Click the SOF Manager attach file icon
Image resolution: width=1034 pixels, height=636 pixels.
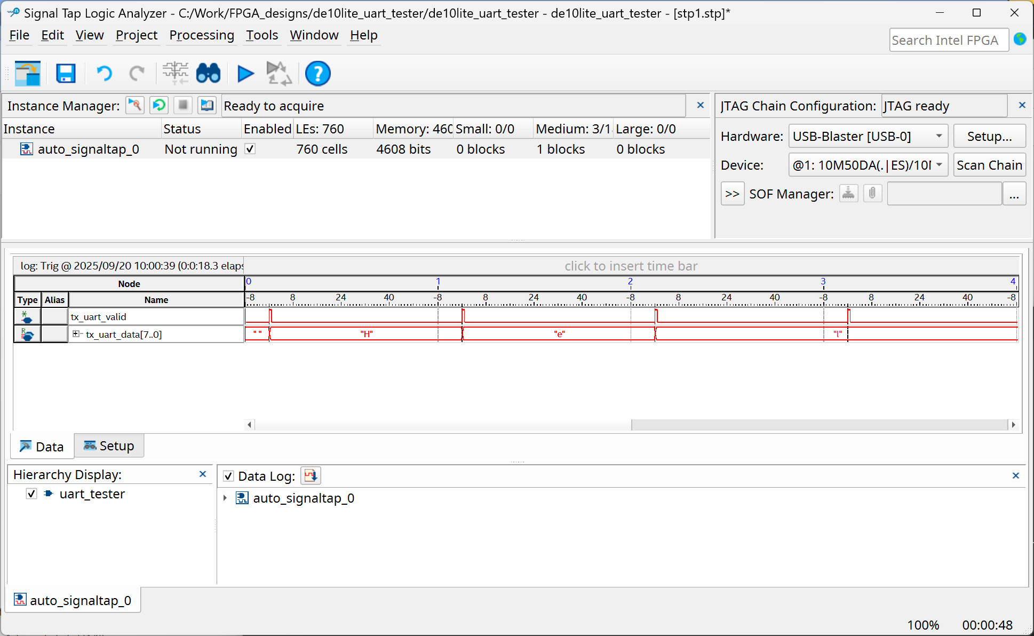[872, 193]
